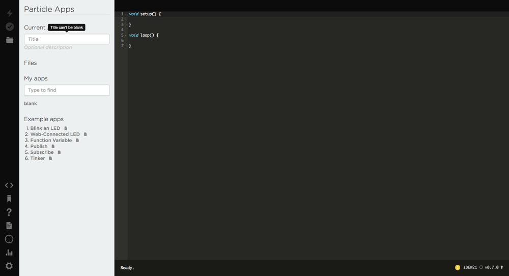Screen dimensions: 509x276
Task: Click file icon next to Web-Connected LED
Action: [x=86, y=134]
